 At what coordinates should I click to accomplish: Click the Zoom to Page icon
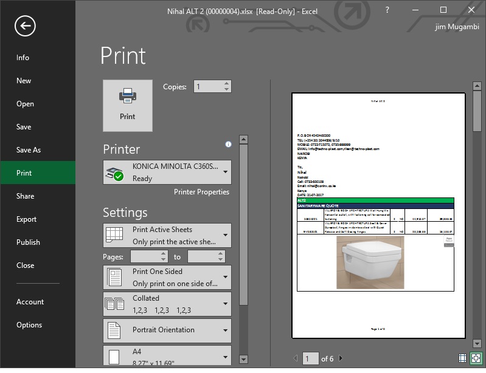pos(476,358)
